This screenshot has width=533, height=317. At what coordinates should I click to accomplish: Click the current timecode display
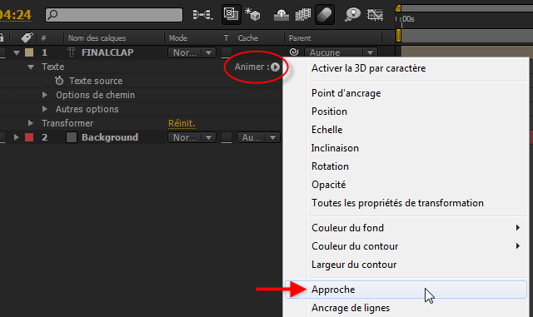[15, 15]
